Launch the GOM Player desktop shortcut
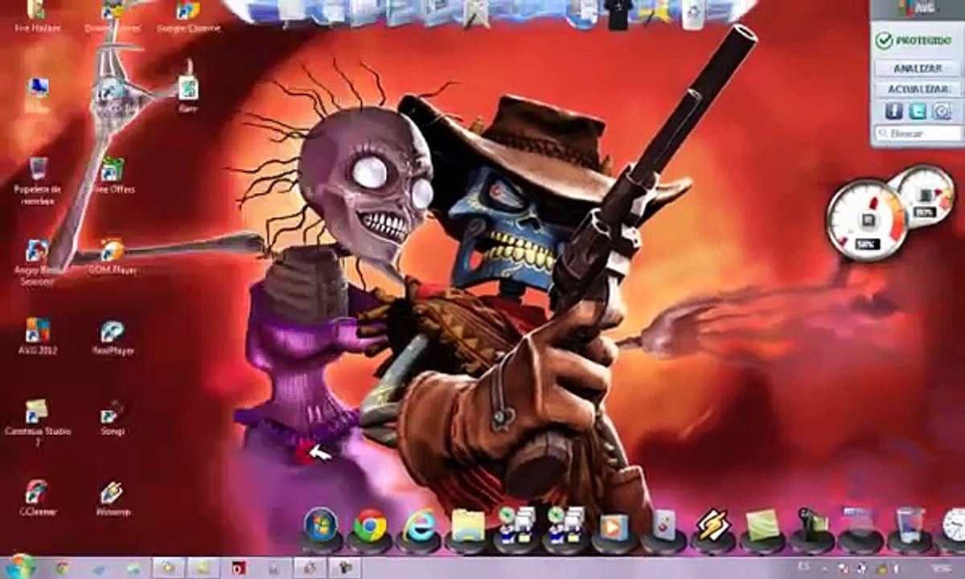965x579 pixels. pos(112,256)
